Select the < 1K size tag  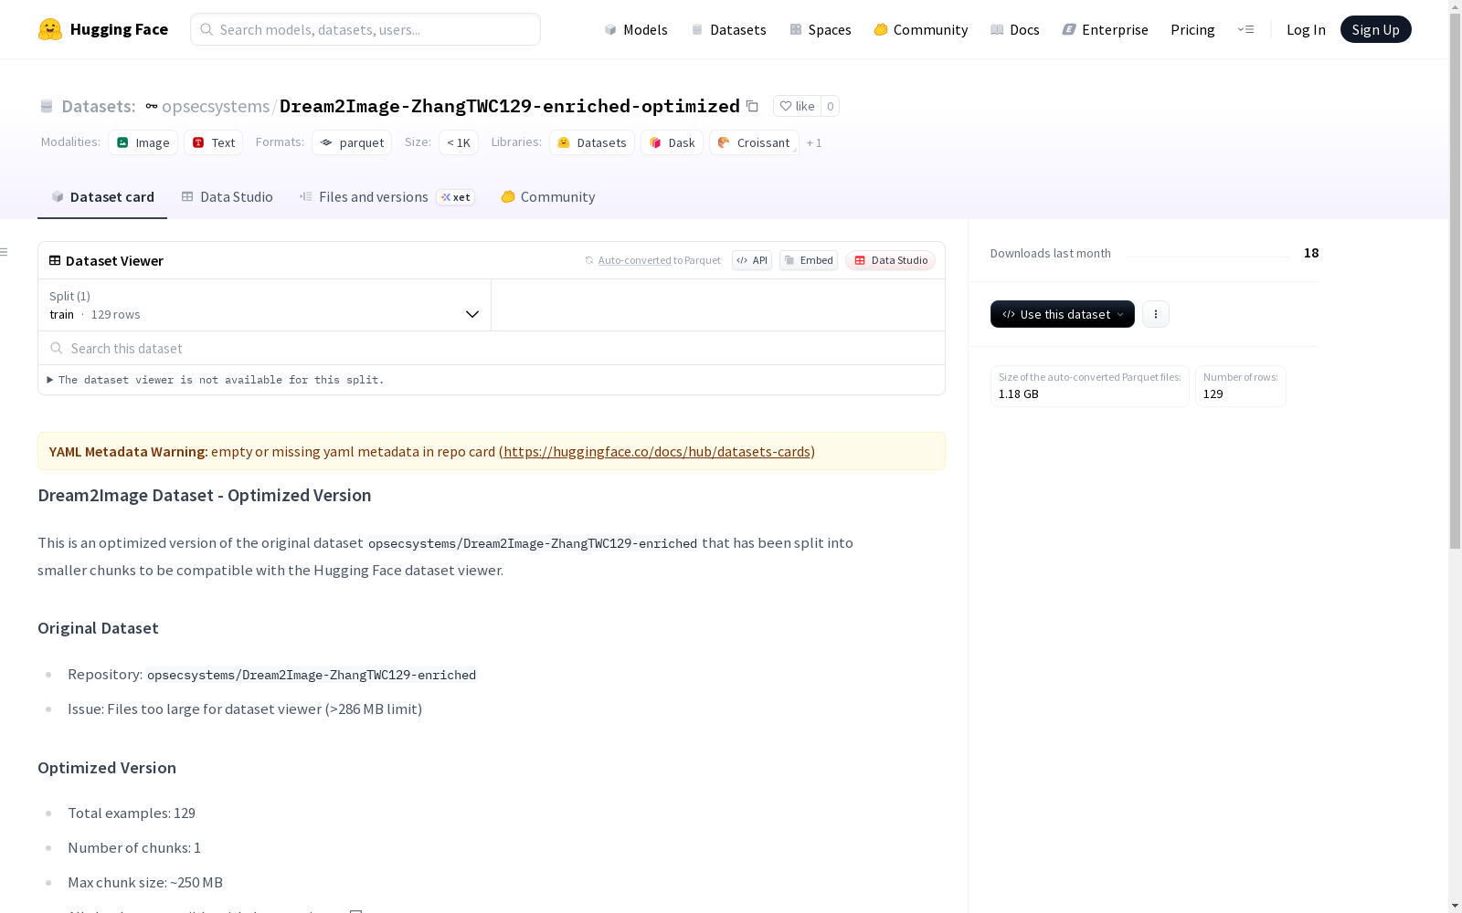[459, 142]
